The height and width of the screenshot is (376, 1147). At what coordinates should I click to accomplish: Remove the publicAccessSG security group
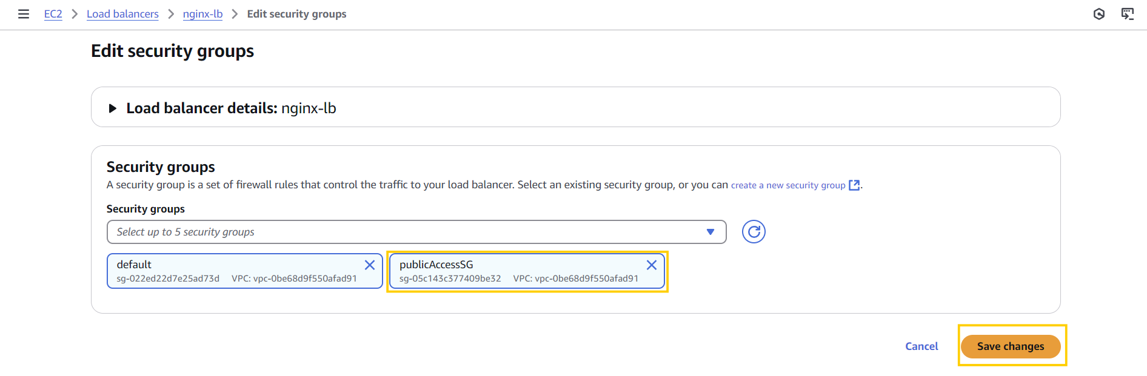(652, 265)
